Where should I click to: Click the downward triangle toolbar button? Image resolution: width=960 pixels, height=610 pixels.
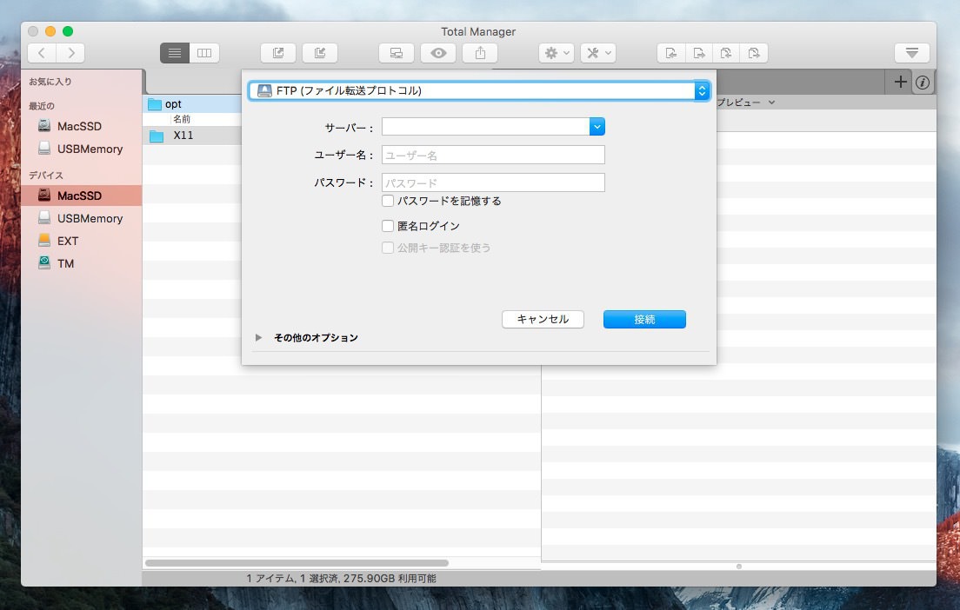coord(911,53)
